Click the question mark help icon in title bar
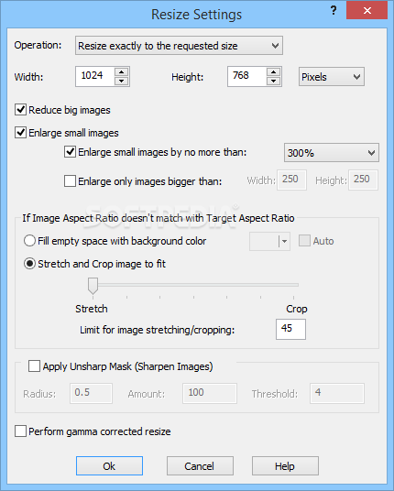394x491 pixels. (x=334, y=11)
